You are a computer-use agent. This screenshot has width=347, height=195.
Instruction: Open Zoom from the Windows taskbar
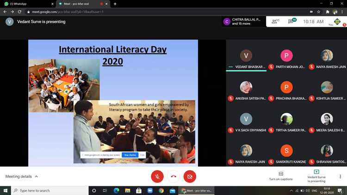[x=150, y=190]
